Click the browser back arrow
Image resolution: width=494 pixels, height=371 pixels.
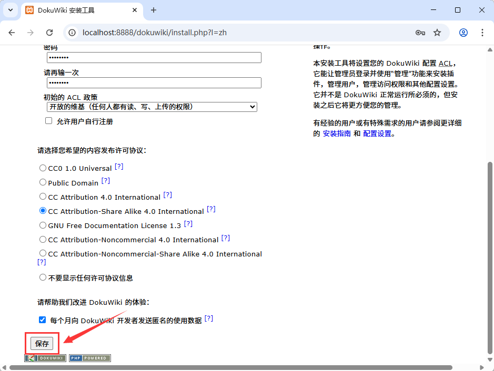coord(12,33)
